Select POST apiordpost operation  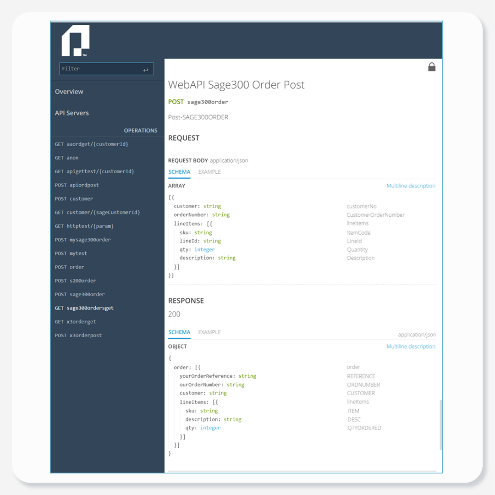[77, 185]
